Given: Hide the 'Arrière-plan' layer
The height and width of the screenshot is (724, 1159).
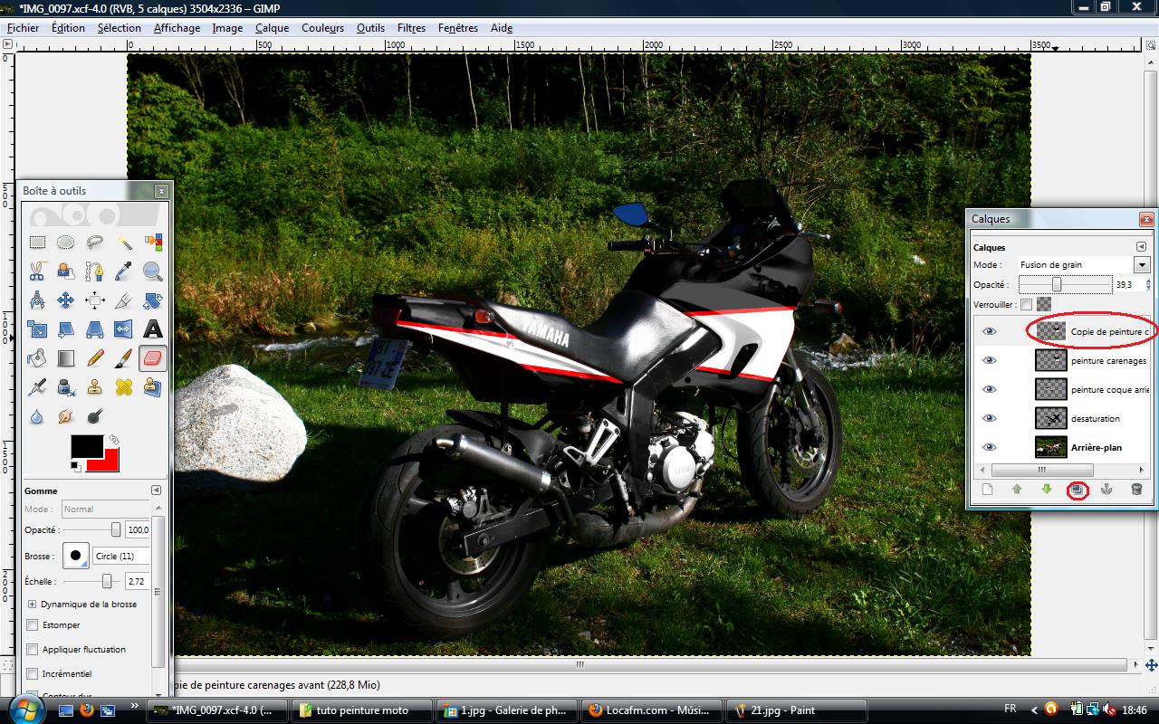Looking at the screenshot, I should (x=989, y=448).
